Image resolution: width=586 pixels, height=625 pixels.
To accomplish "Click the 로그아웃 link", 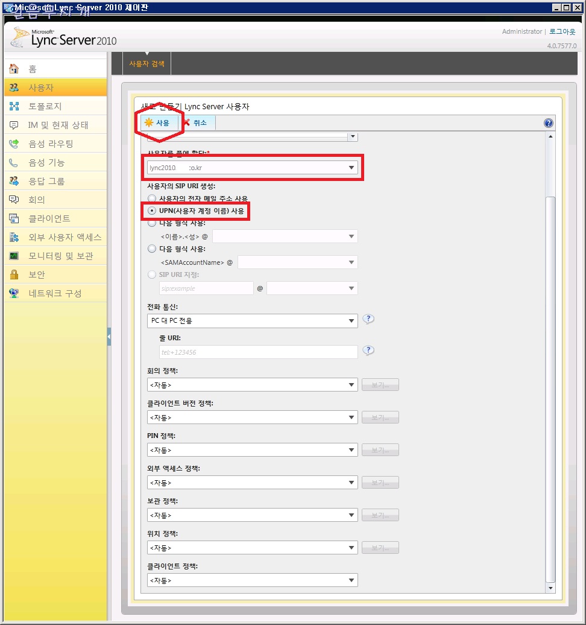I will click(x=562, y=31).
